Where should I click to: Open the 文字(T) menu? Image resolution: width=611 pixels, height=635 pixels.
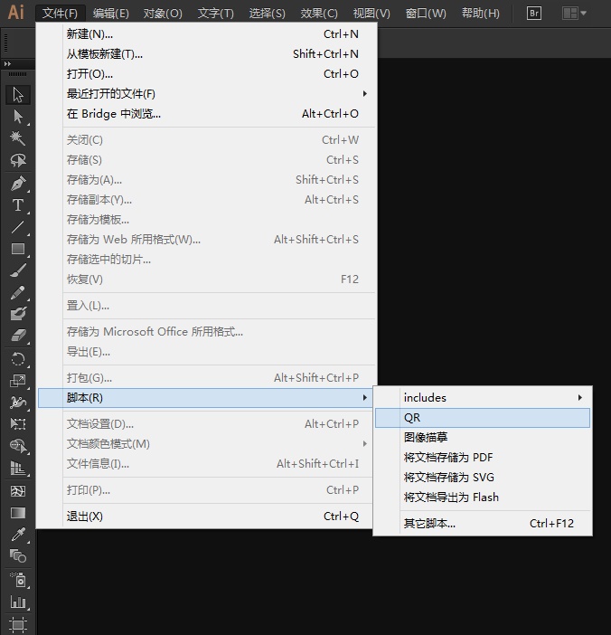click(x=216, y=14)
